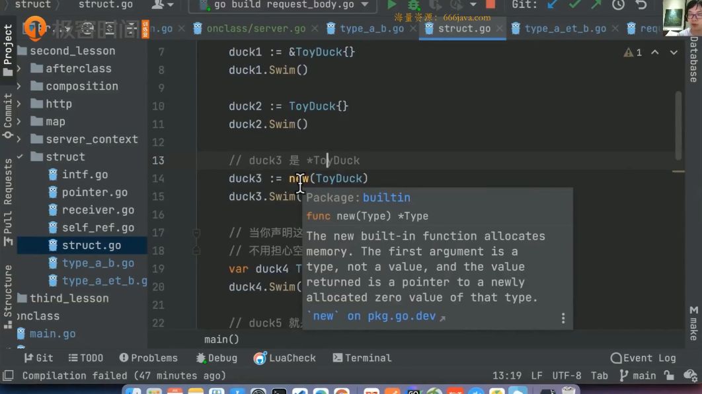Screen dimensions: 702x394
Task: Select the third_lesson folder
Action: click(x=69, y=298)
